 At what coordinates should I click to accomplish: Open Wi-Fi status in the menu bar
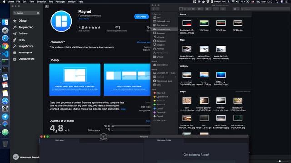[x=233, y=2]
